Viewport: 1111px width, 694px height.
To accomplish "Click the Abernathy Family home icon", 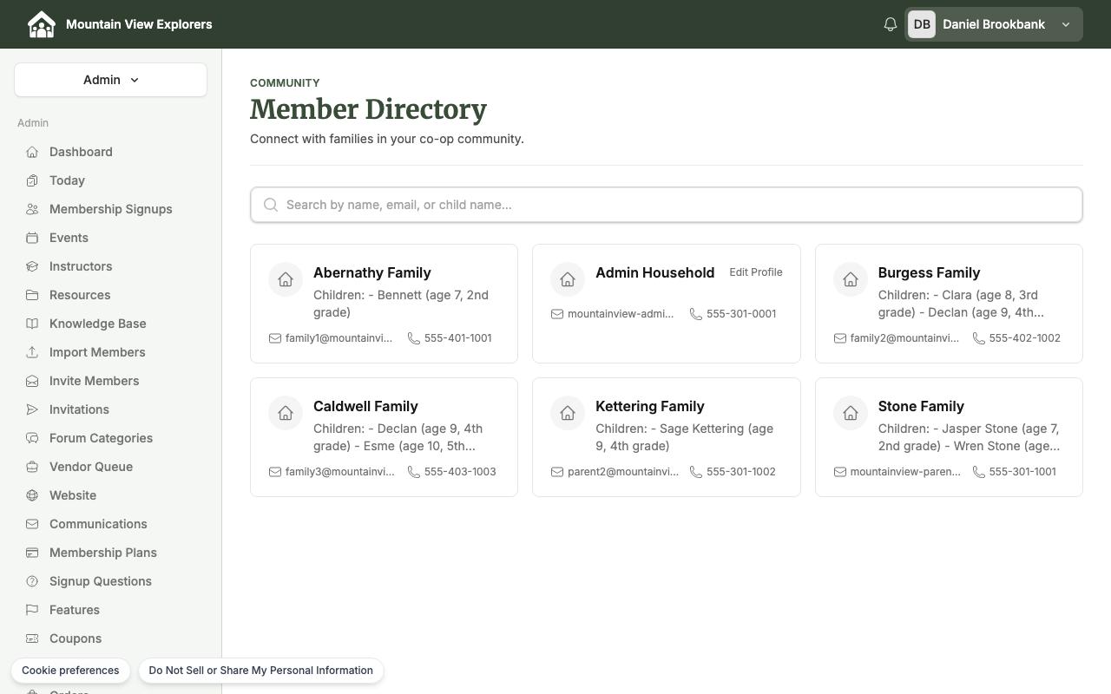I will click(286, 279).
